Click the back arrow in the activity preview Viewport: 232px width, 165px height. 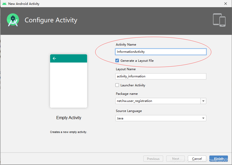[54, 58]
